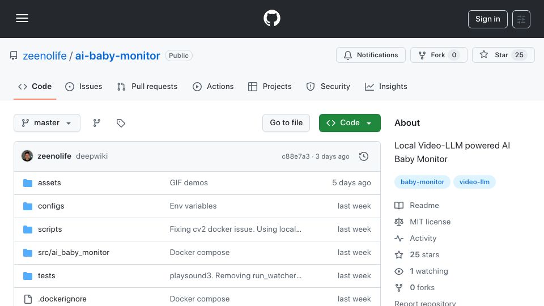Open the zeenolife owner profile link
This screenshot has width=544, height=306.
click(x=45, y=56)
